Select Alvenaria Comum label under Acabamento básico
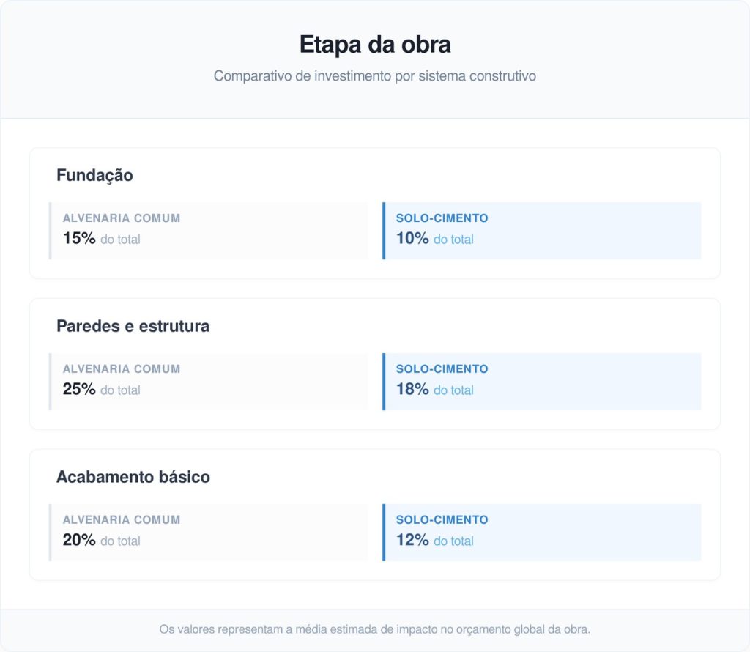The width and height of the screenshot is (750, 652). (122, 520)
